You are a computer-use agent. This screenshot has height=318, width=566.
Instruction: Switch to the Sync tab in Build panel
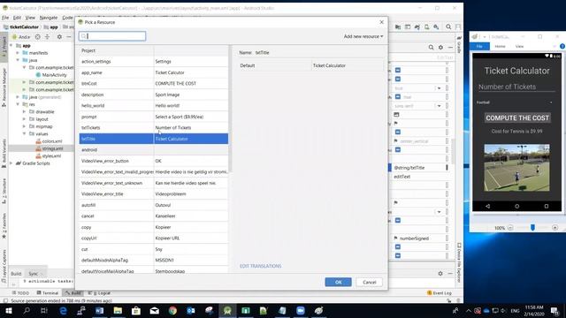click(34, 274)
